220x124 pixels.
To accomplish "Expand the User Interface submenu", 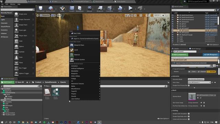I will coord(85,99).
